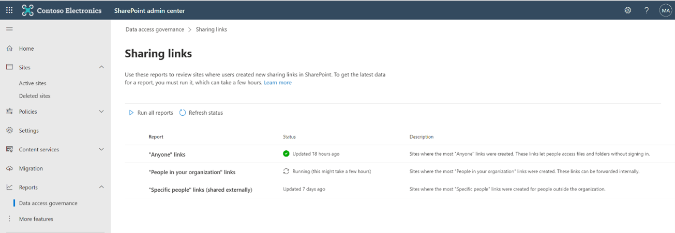This screenshot has height=233, width=675.
Task: Click the Migration cloud icon
Action: [9, 168]
